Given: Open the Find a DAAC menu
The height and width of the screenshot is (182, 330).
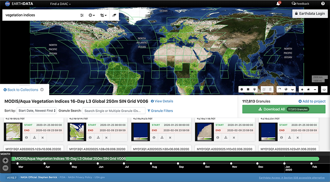Looking at the screenshot, I should pyautogui.click(x=60, y=4).
